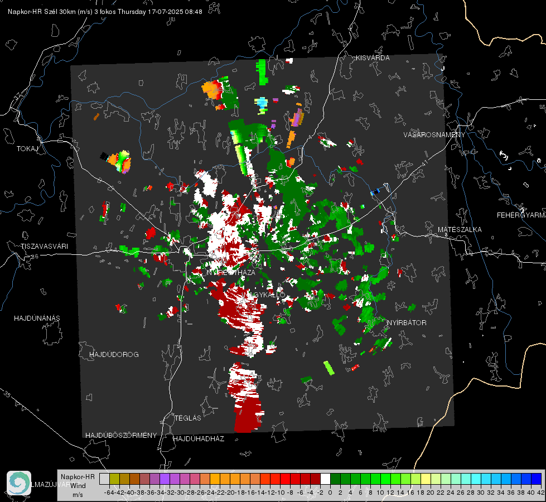Click road number 41 near Vásárosnamény
Image resolution: width=546 pixels, height=502 pixels.
(x=424, y=163)
